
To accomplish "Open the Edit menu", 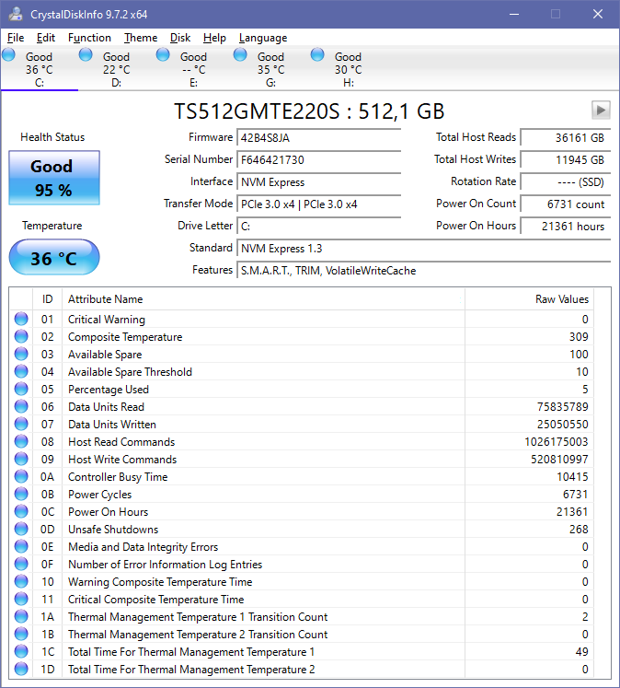I will pyautogui.click(x=46, y=38).
